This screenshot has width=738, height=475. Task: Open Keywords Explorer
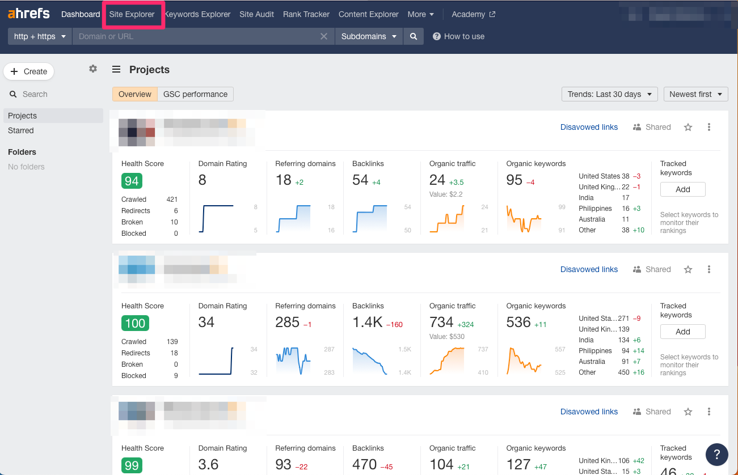click(x=197, y=14)
